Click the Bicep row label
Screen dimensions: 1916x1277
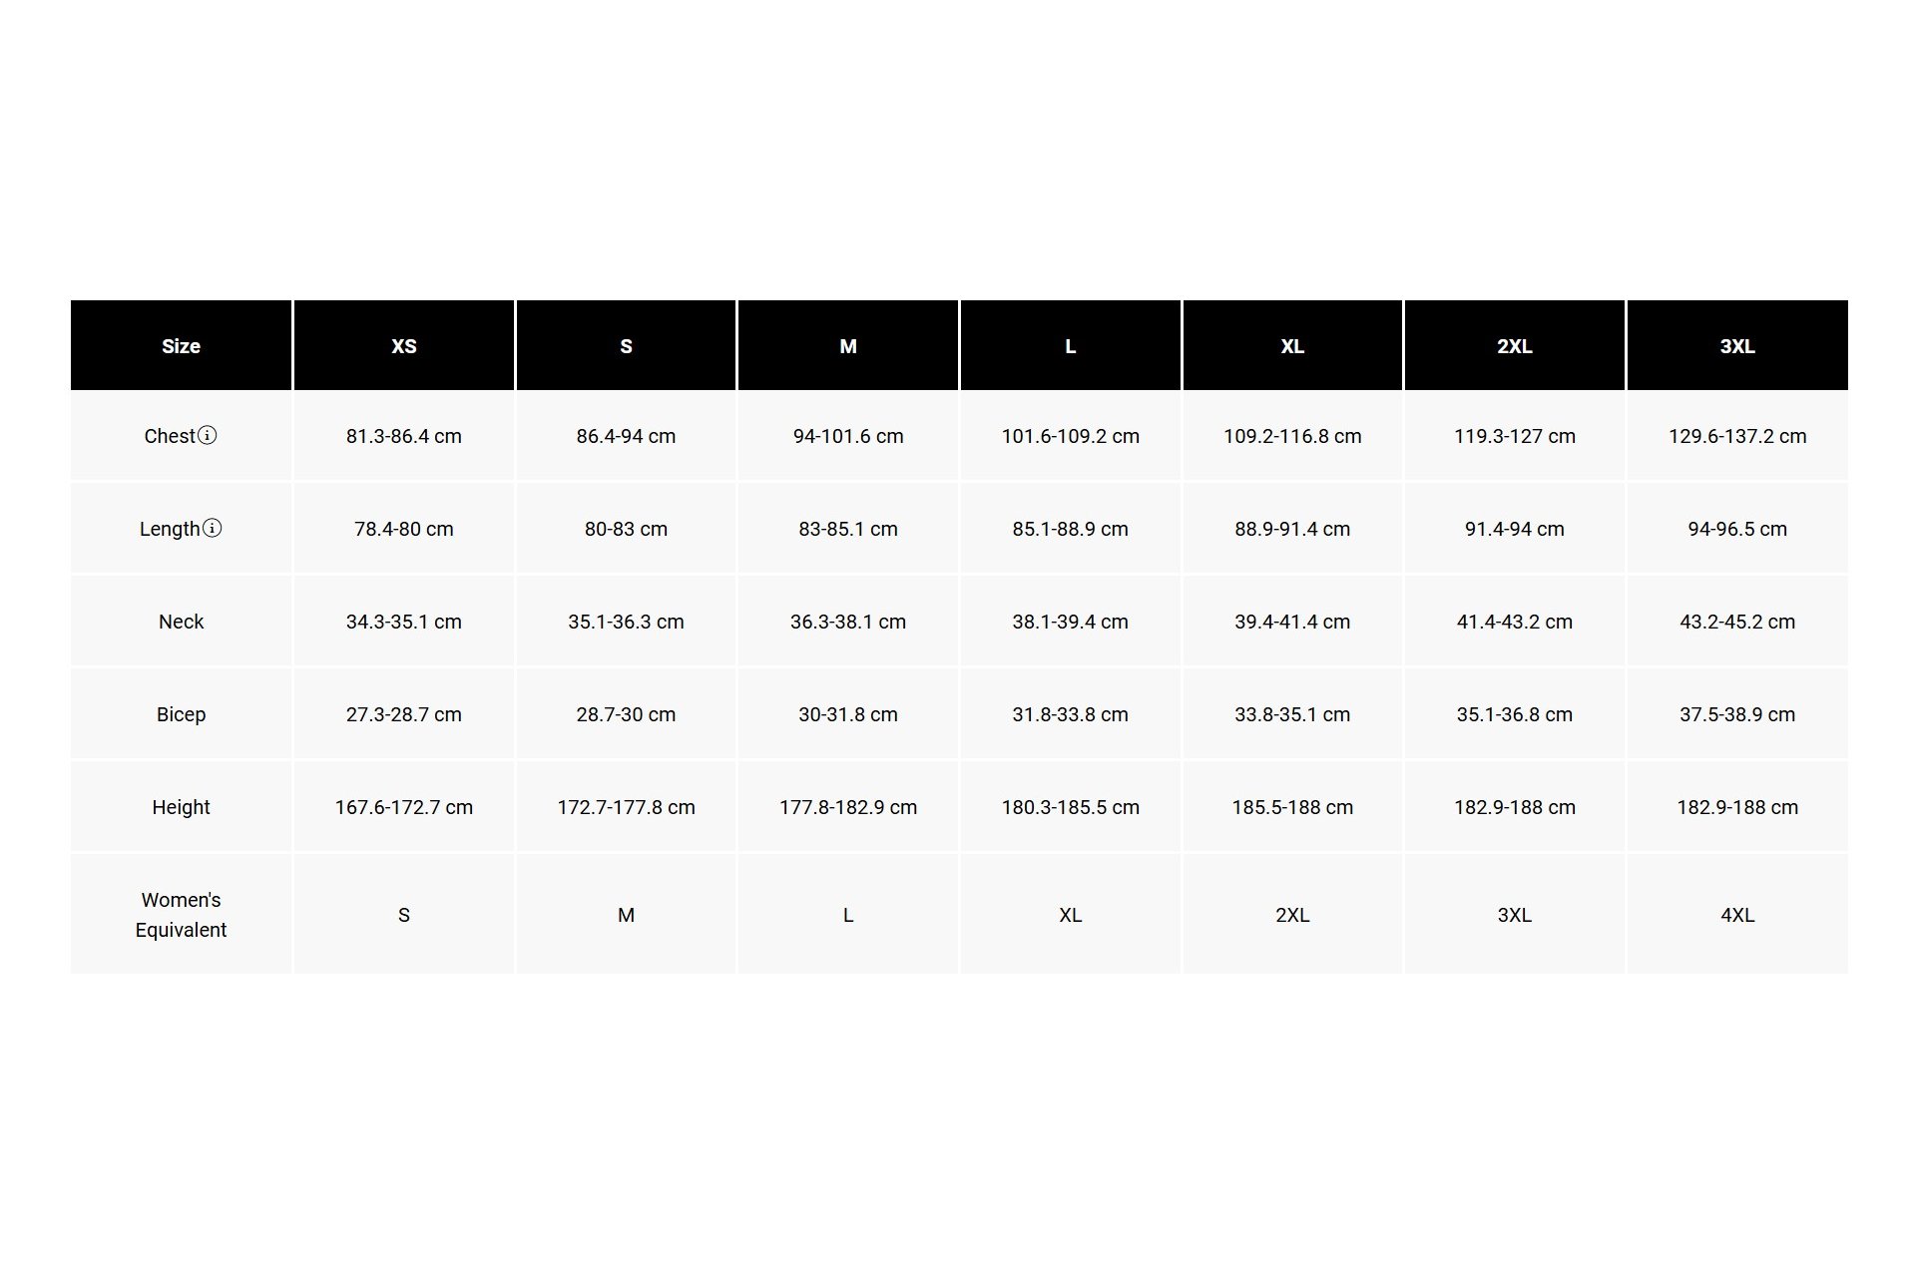tap(181, 714)
